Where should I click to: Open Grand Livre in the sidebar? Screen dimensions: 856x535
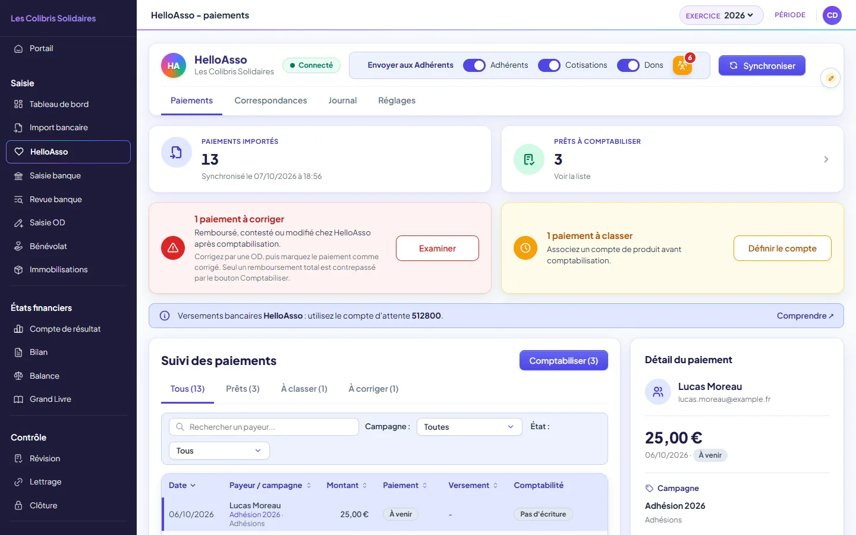click(x=68, y=399)
